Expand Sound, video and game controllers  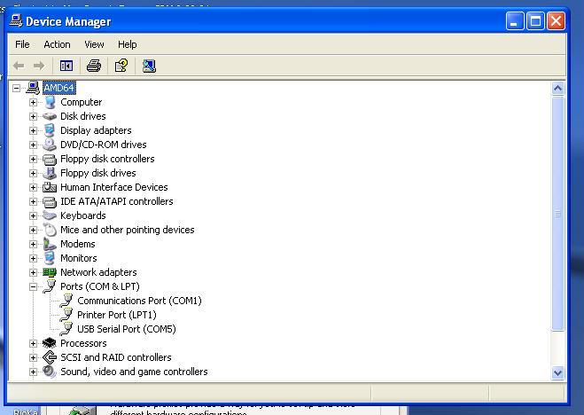33,372
